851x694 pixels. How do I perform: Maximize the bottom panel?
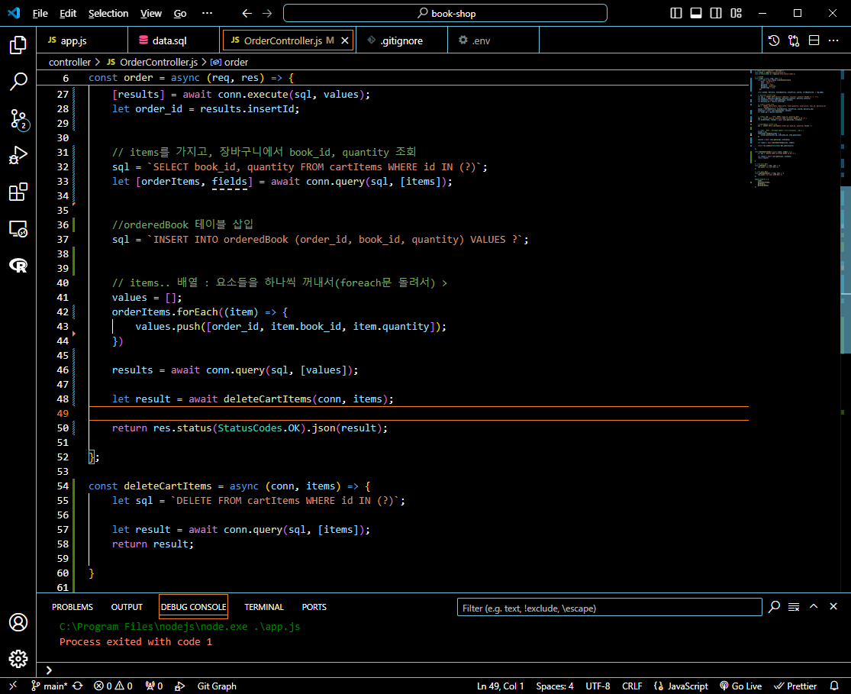814,606
